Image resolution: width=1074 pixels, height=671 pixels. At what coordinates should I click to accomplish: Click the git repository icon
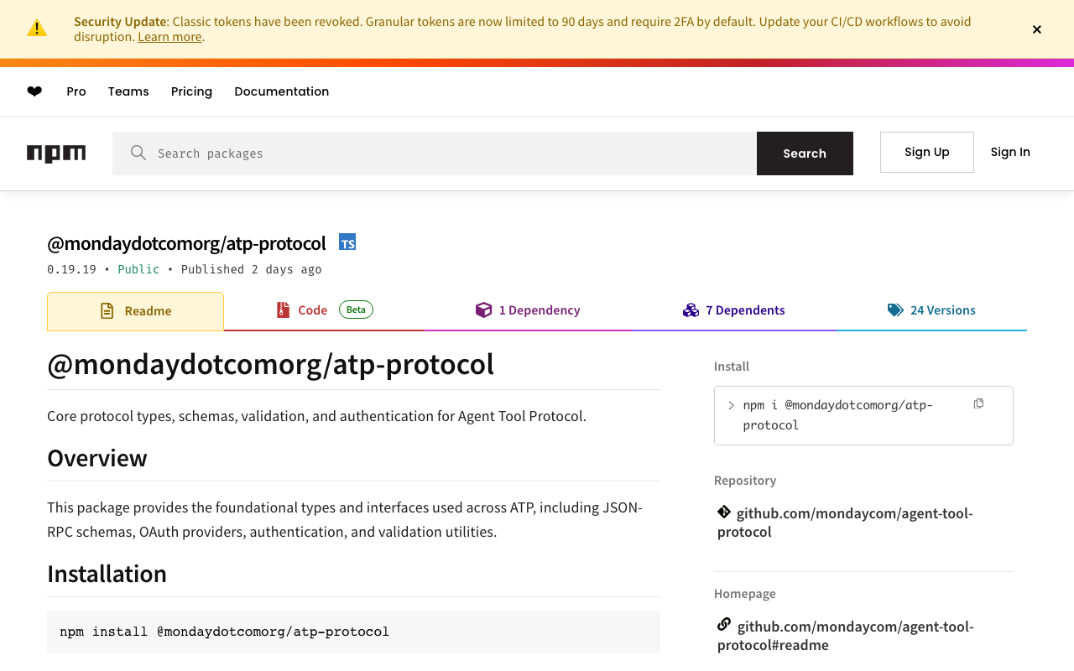(x=724, y=512)
